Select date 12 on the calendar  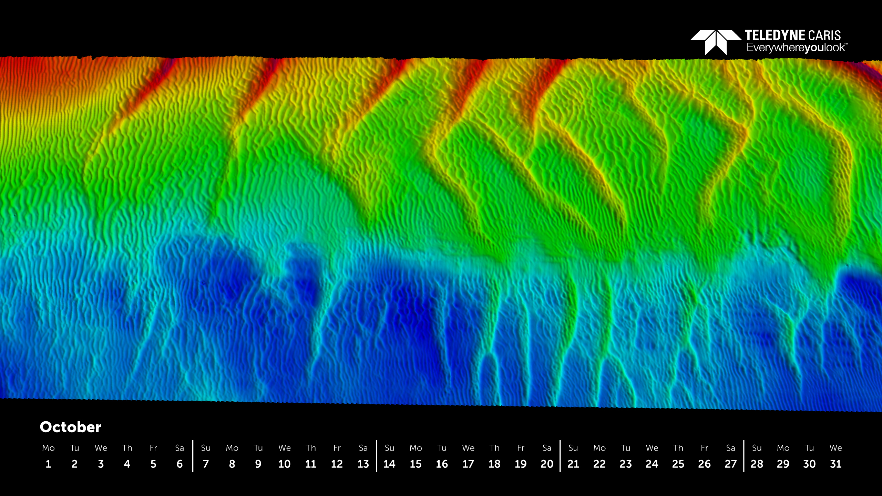click(337, 464)
